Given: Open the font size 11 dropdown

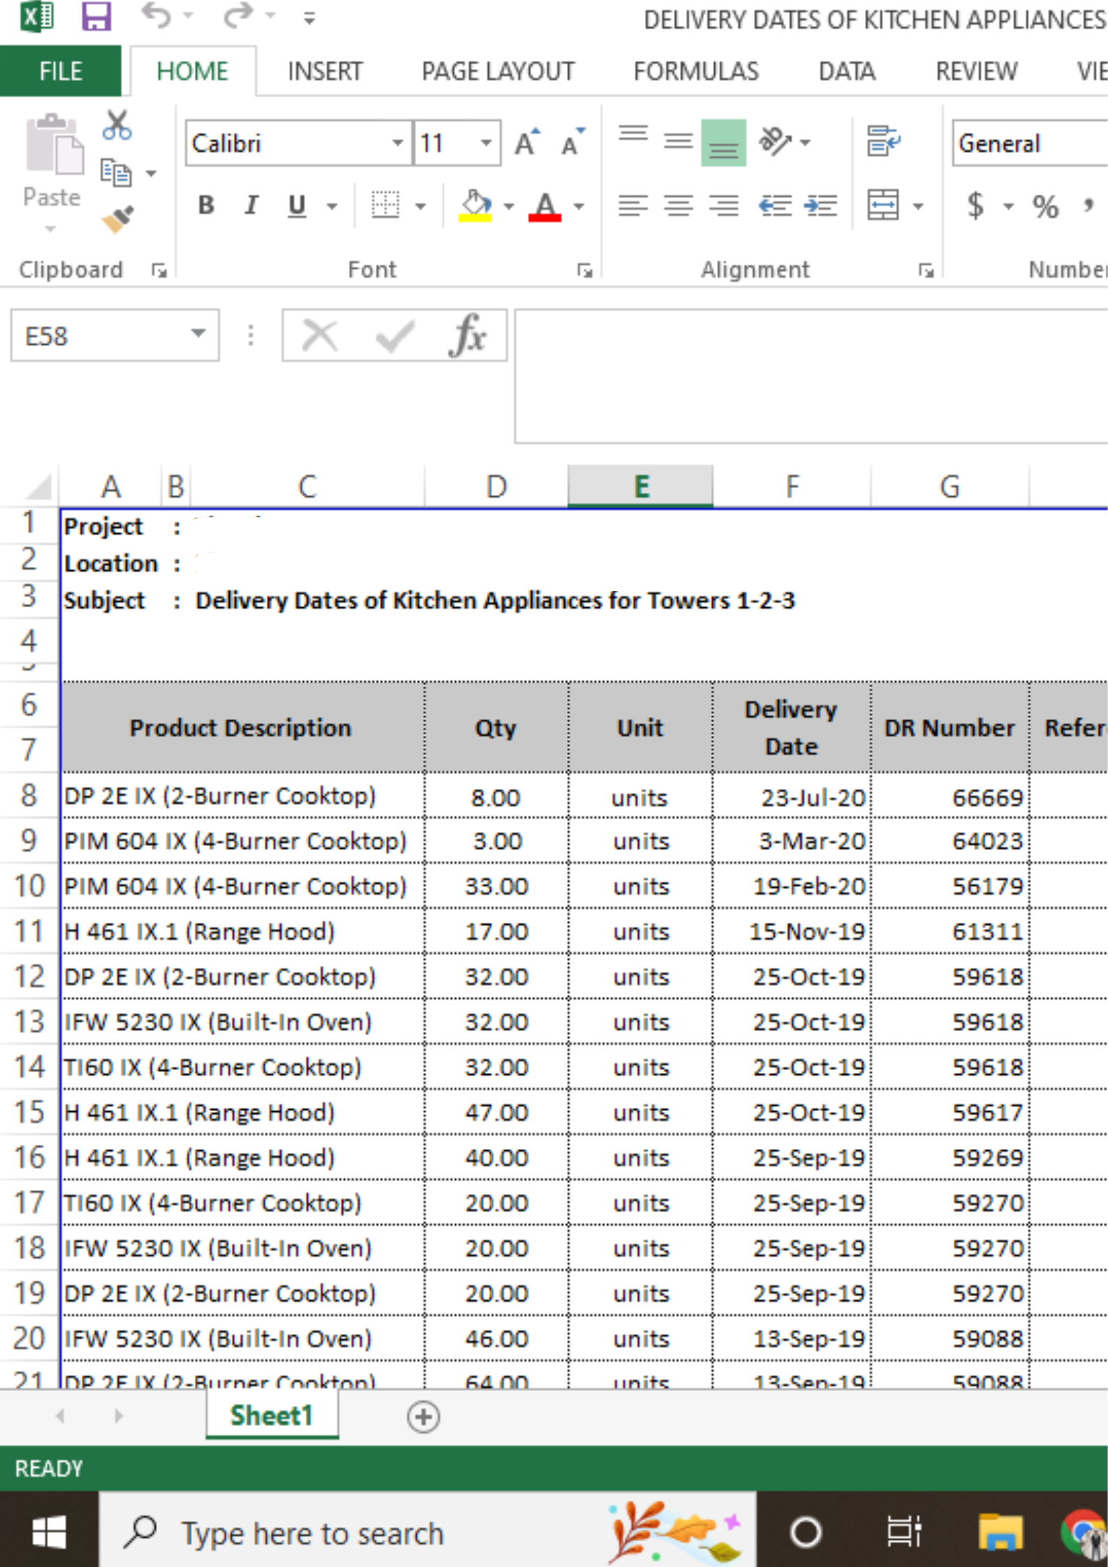Looking at the screenshot, I should point(486,143).
